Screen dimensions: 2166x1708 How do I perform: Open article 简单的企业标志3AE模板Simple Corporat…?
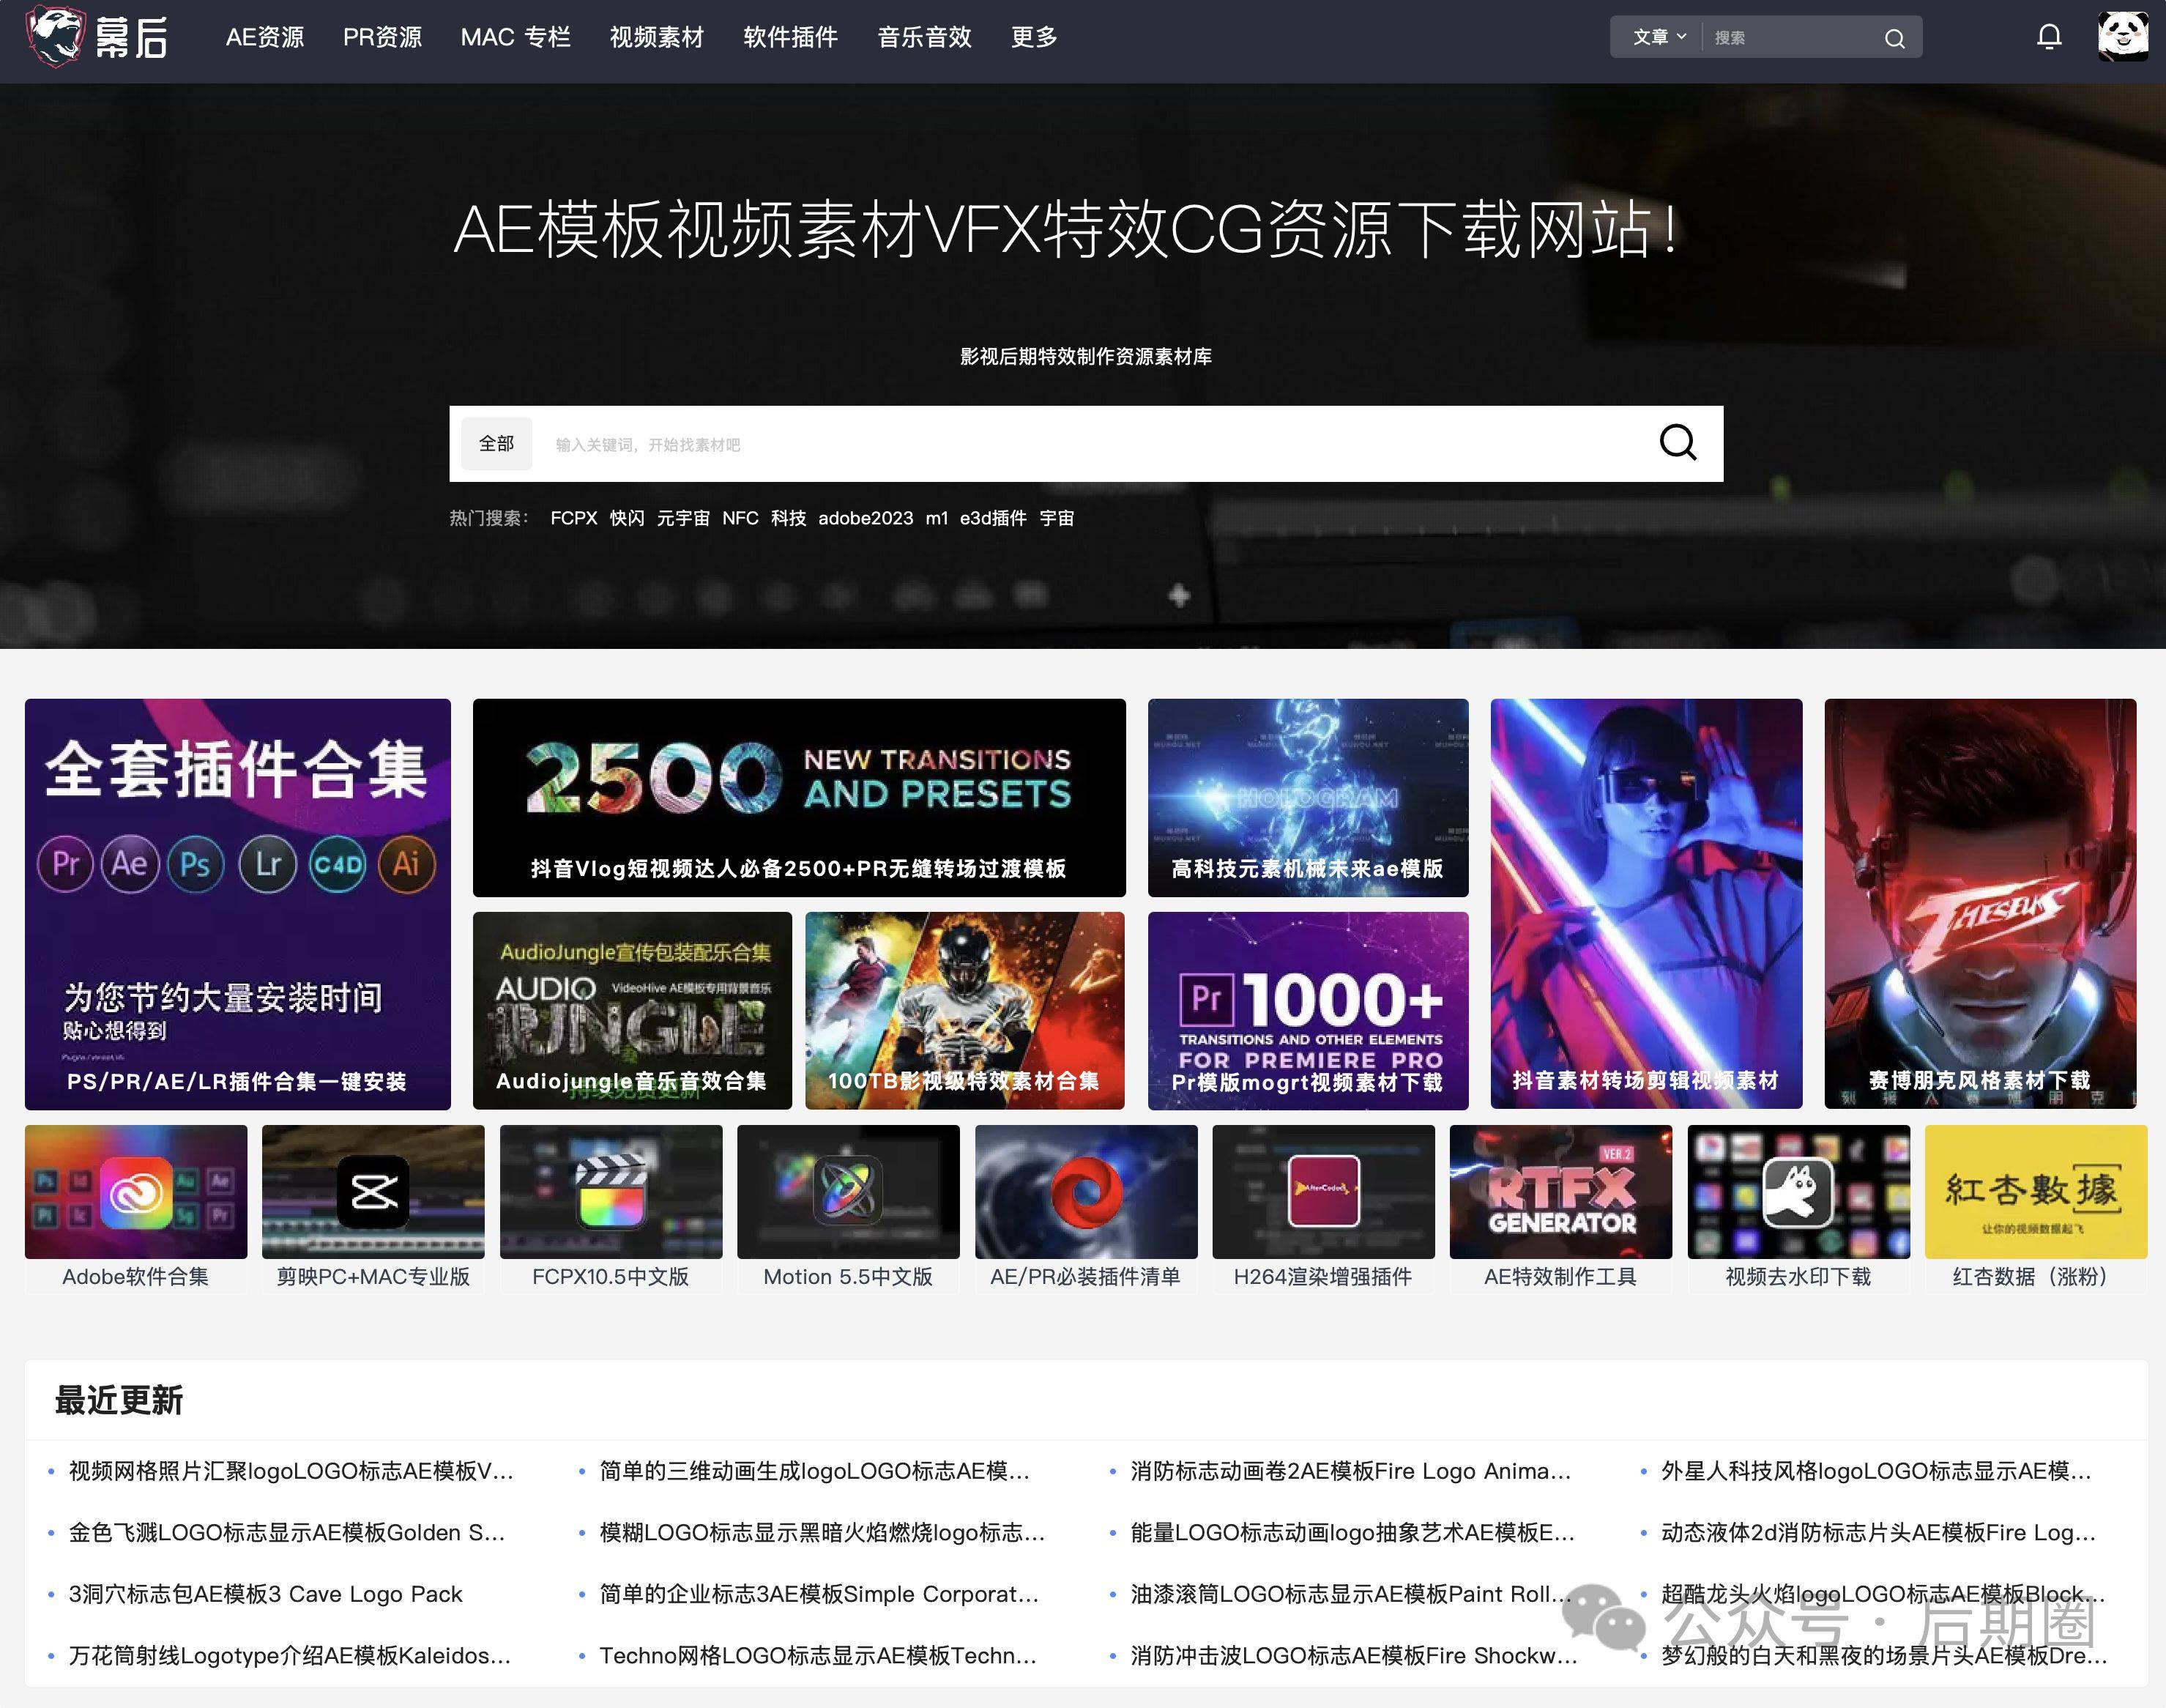[819, 1594]
